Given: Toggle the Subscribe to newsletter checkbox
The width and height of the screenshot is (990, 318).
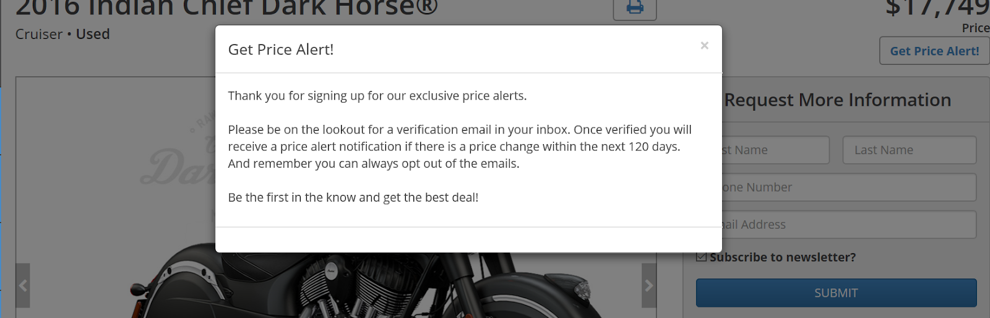Looking at the screenshot, I should click(x=701, y=257).
